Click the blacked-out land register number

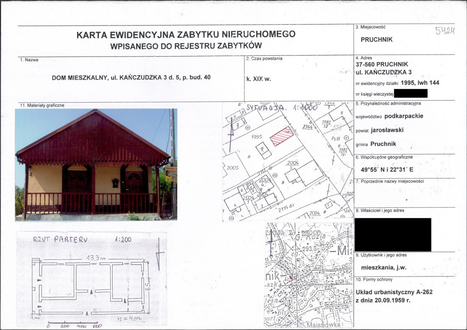(x=411, y=93)
